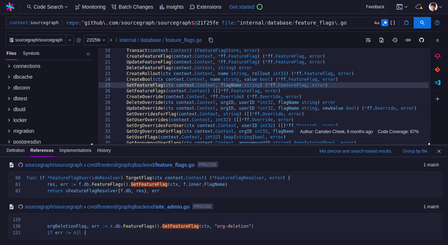Click the database breadcrumb link
The image size is (448, 245).
pos(151,40)
